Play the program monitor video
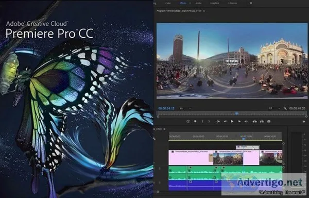309x198 pixels. [x=232, y=122]
